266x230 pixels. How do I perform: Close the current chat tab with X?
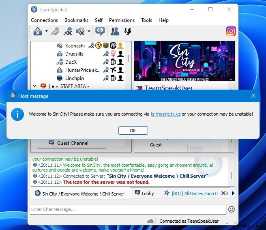pyautogui.click(x=223, y=193)
